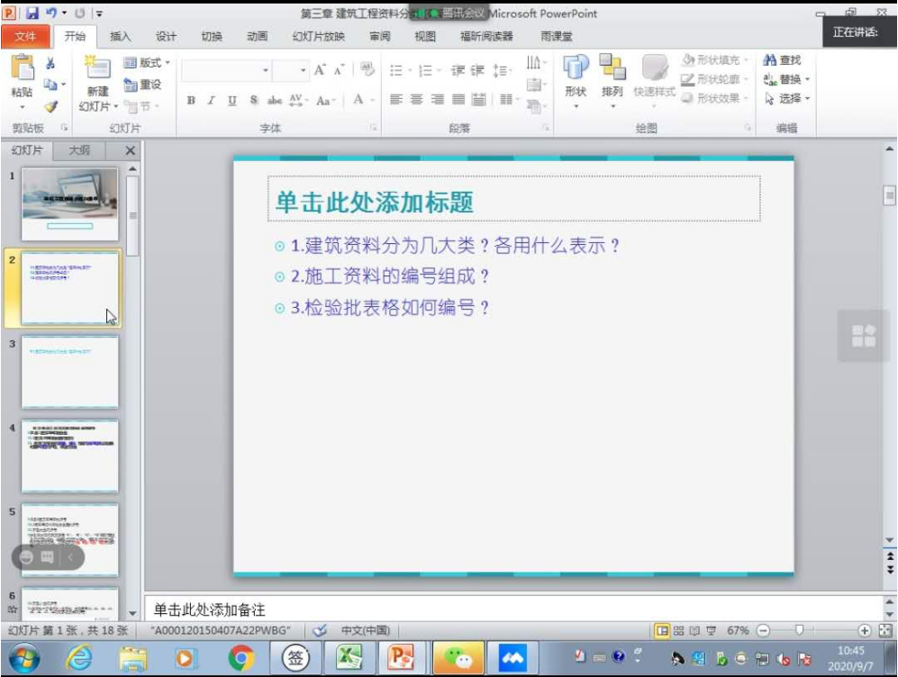Screen dimensions: 898x677
Task: Switch to the Insert (插入) ribbon tab
Action: click(x=120, y=37)
